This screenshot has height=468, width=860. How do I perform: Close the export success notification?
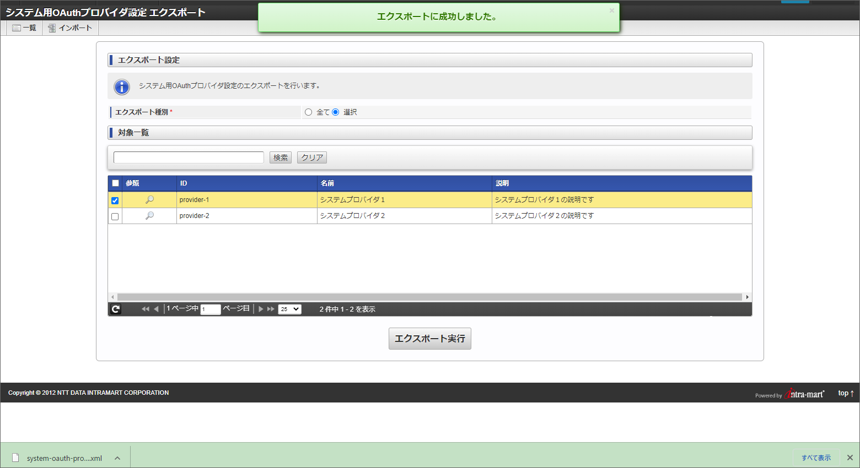(x=611, y=10)
